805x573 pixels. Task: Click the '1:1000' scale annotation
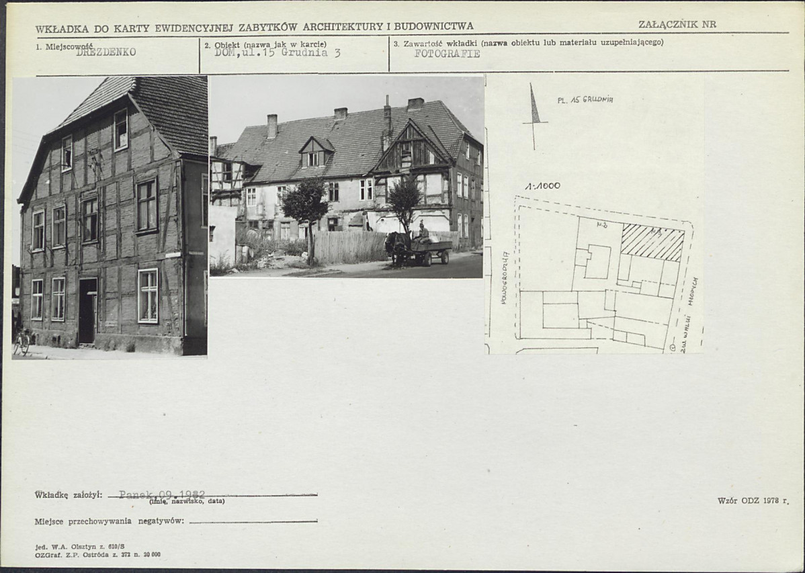pos(542,186)
